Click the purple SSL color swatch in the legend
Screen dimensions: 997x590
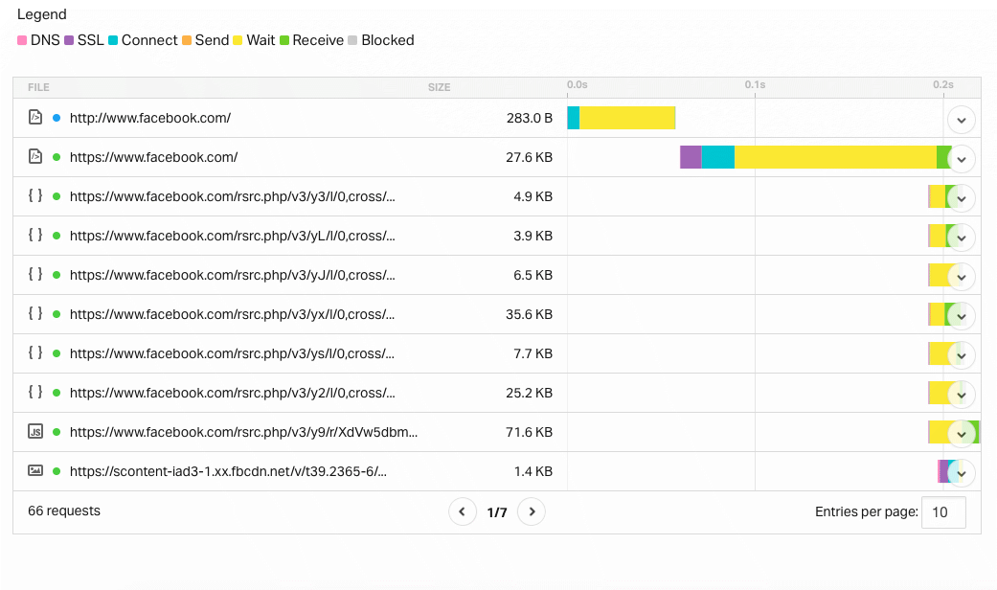[69, 40]
